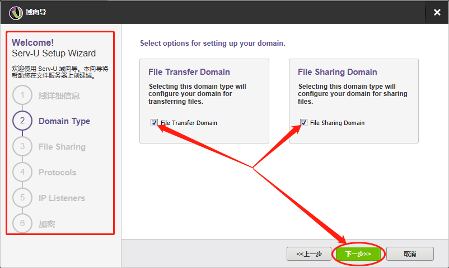449x268 pixels.
Task: Close the domain wizard dialog
Action: [x=437, y=12]
